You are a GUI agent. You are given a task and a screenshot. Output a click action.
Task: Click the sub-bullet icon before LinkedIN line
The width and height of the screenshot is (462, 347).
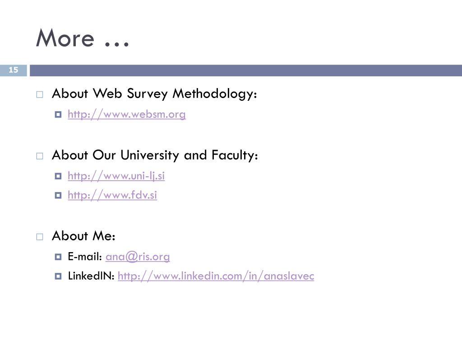[58, 276]
